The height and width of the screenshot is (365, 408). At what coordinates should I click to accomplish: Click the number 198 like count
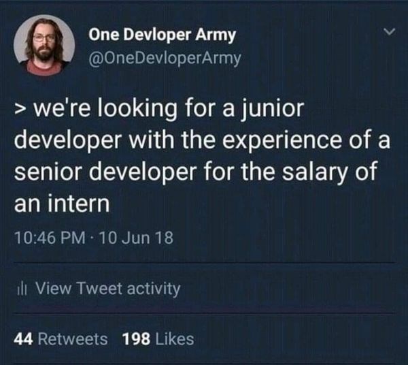tap(137, 338)
